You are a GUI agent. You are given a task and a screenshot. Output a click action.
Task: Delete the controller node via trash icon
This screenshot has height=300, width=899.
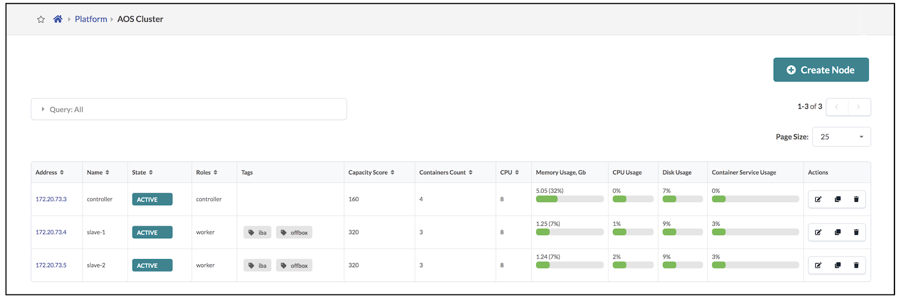[x=856, y=199]
